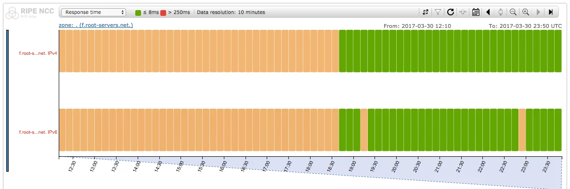Screen dimensions: 570x189
Task: Shift time window left with black arrow
Action: tap(488, 12)
